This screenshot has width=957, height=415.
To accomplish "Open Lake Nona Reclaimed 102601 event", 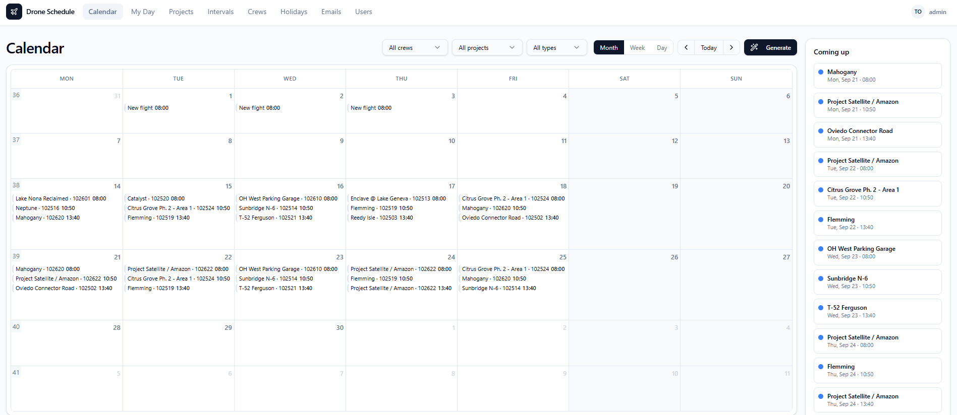I will point(67,198).
